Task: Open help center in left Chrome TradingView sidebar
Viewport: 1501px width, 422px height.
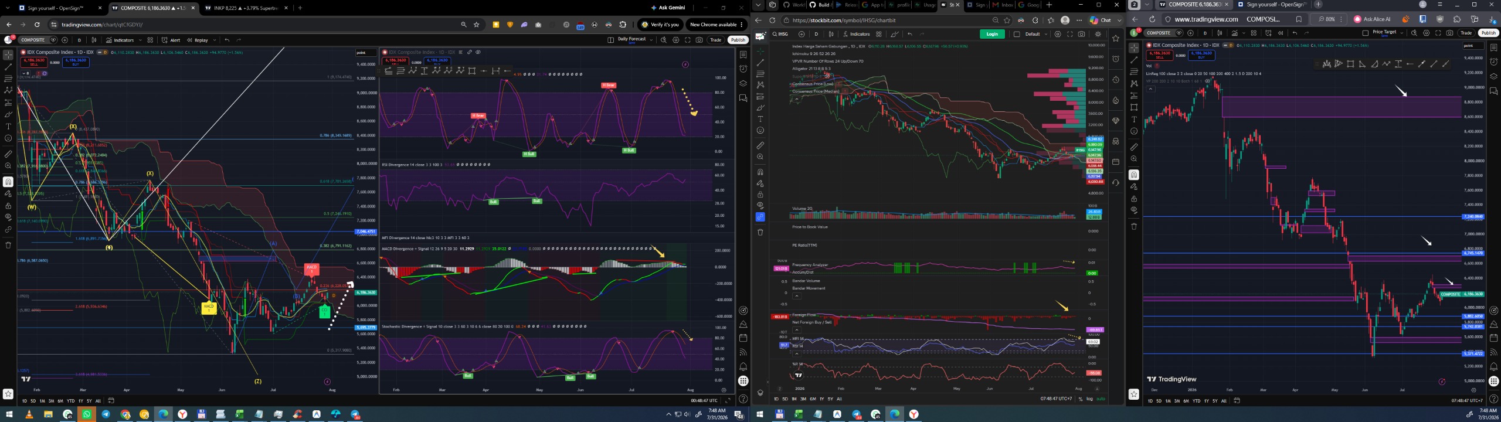Action: [x=743, y=399]
